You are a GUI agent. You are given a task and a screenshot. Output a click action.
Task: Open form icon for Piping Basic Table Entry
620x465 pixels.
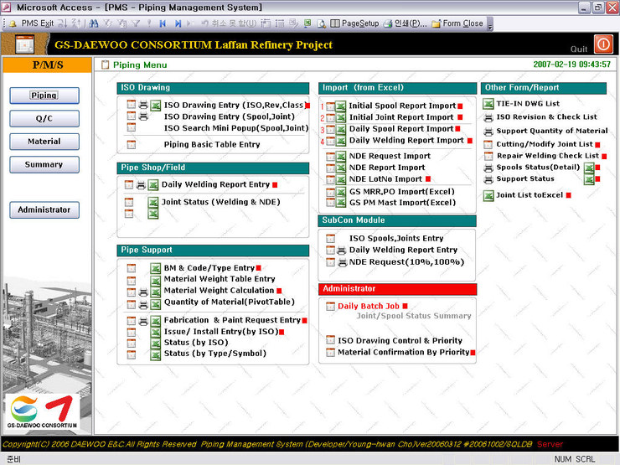132,144
